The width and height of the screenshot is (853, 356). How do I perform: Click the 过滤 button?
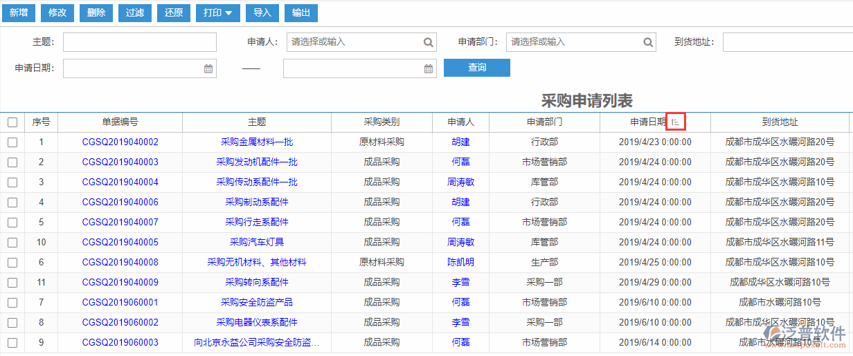[135, 12]
